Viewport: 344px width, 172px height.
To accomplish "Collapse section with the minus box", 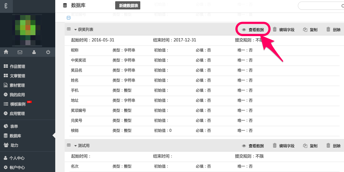I will [x=68, y=18].
